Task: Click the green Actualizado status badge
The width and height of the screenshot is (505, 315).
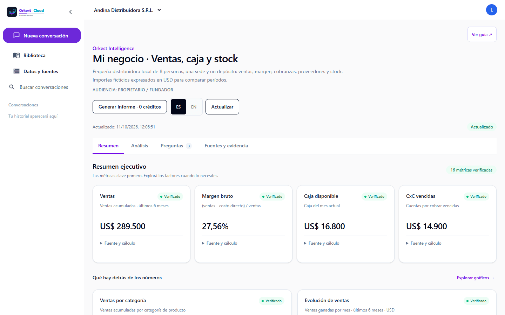Action: pos(482,127)
